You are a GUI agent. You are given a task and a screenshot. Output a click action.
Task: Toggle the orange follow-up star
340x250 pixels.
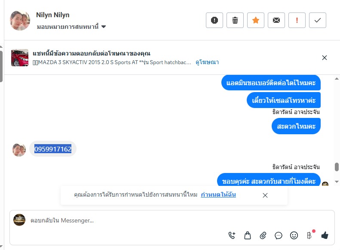pos(256,20)
